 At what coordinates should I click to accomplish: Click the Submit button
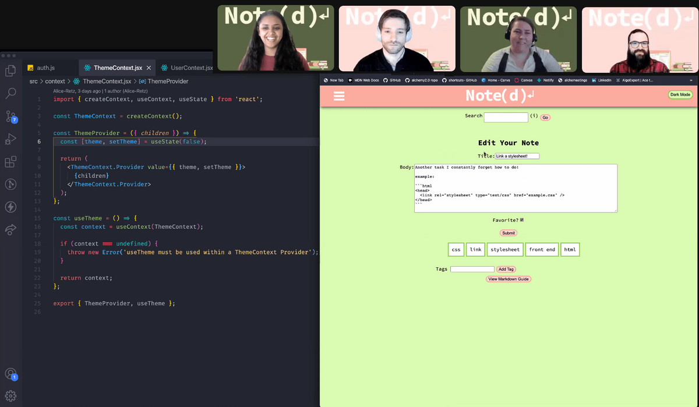[x=509, y=233]
